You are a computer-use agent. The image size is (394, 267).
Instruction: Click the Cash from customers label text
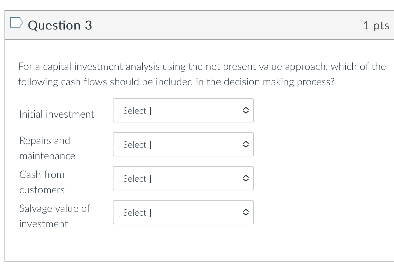pyautogui.click(x=42, y=182)
